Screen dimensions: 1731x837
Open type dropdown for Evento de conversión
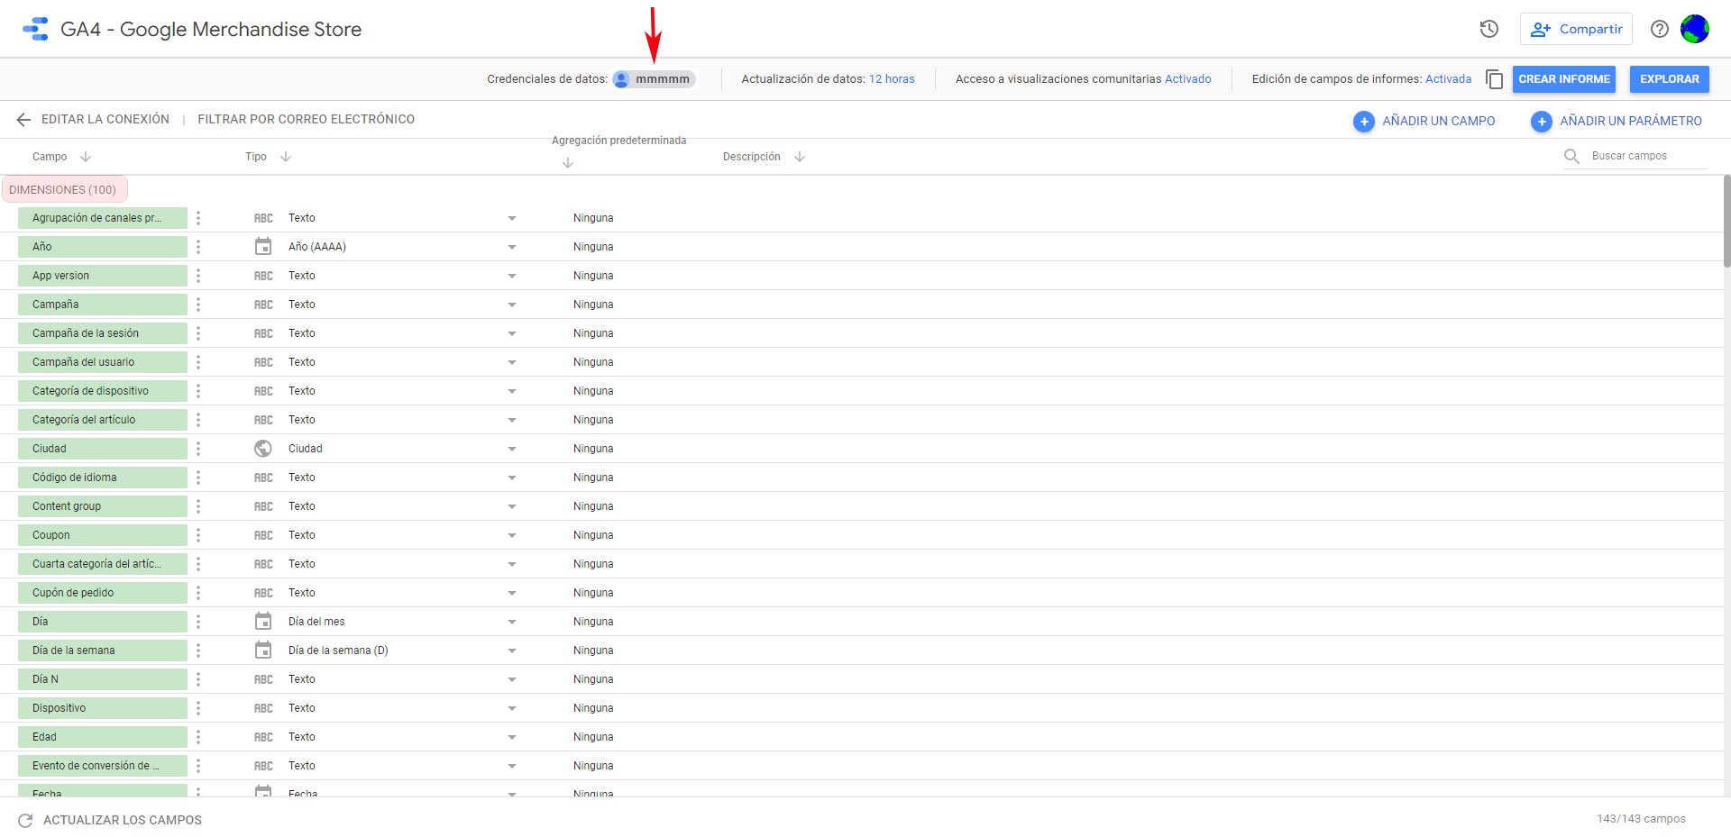512,766
